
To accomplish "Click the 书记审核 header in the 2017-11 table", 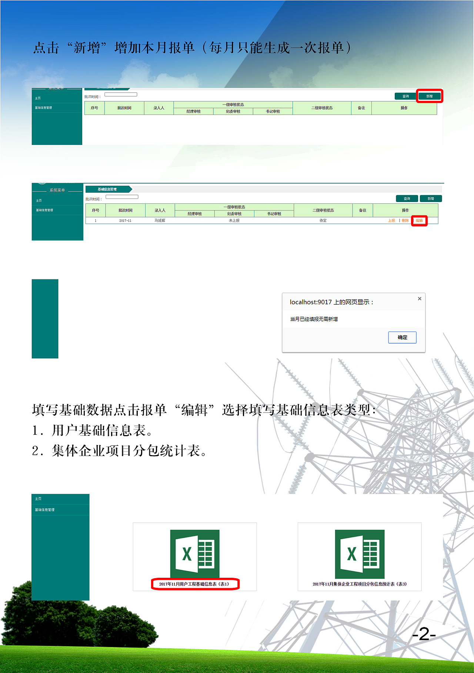I will (x=274, y=214).
